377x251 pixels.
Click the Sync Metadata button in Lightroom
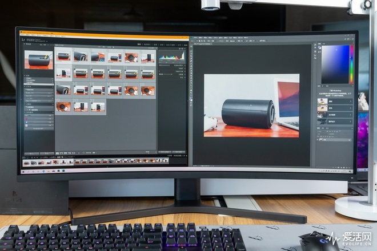click(x=165, y=152)
